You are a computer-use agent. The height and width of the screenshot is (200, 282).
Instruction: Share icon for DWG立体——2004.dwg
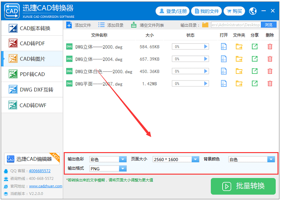click(255, 59)
